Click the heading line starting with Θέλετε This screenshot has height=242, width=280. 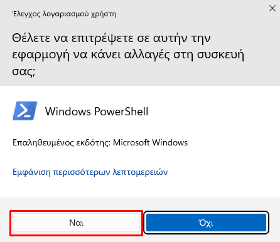tap(111, 38)
